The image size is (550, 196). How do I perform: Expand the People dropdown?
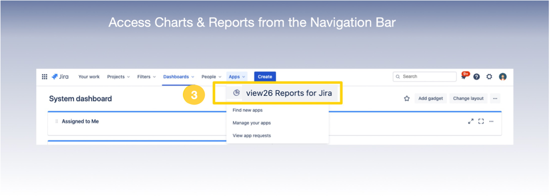pos(212,77)
